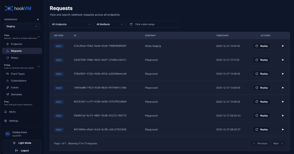This screenshot has width=294, height=154.
Task: Click the Subscriptions feed icon
Action: pos(8,81)
